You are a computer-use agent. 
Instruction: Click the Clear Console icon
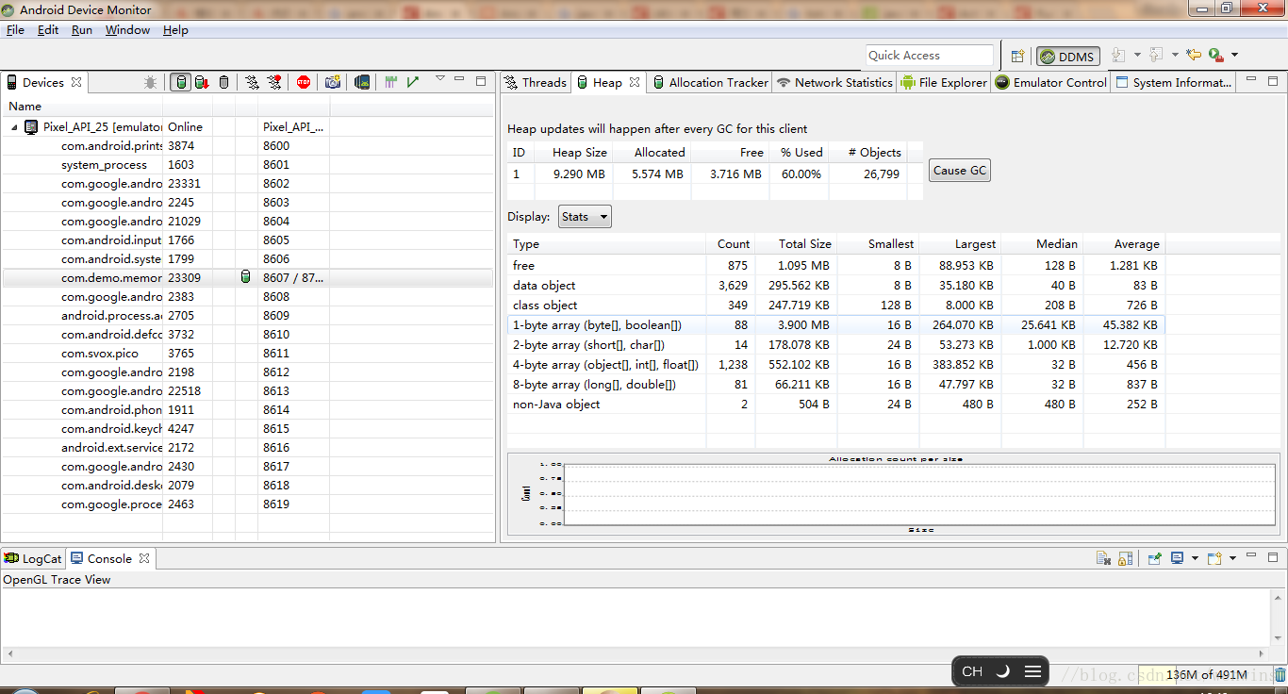1103,558
